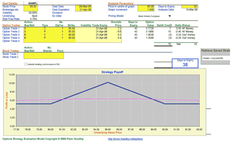
Task: Select Option Trade 3 override price cell
Action: [116, 35]
